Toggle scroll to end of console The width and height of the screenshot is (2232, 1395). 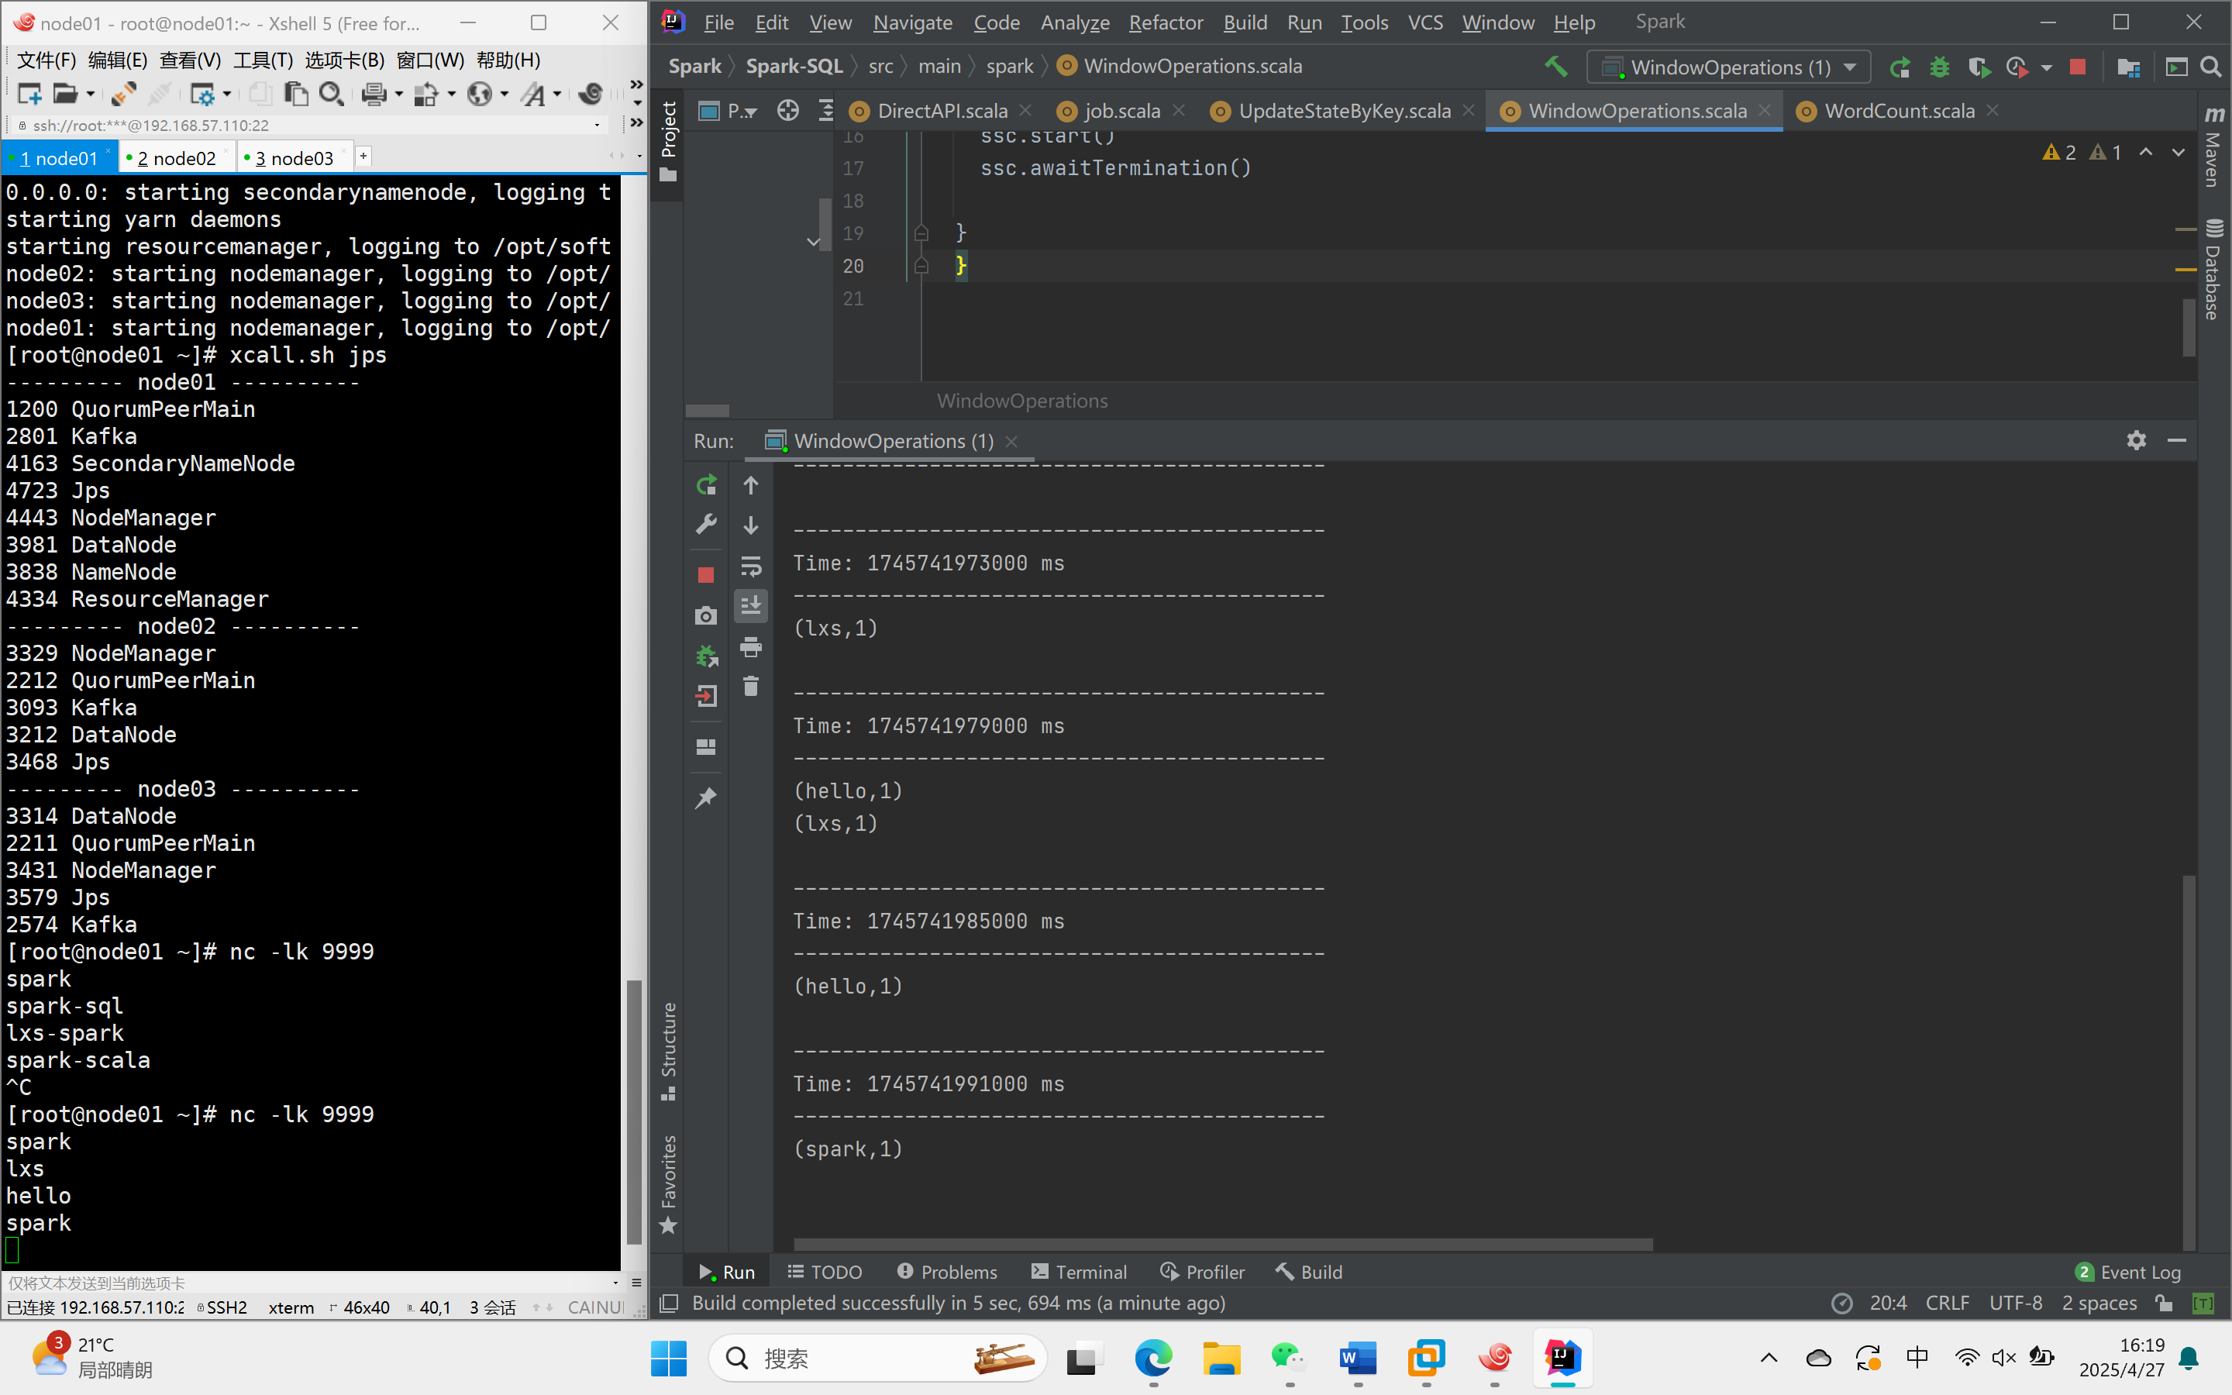(751, 606)
